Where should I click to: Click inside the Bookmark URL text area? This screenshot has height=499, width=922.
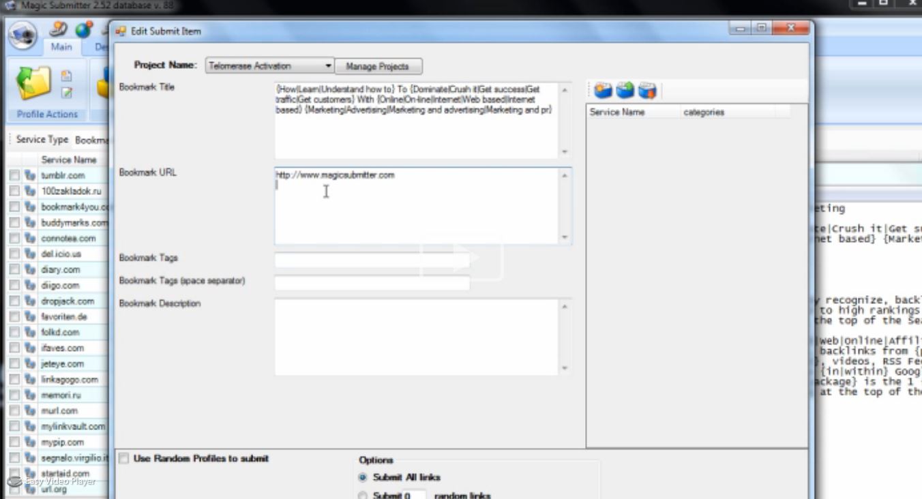click(417, 207)
